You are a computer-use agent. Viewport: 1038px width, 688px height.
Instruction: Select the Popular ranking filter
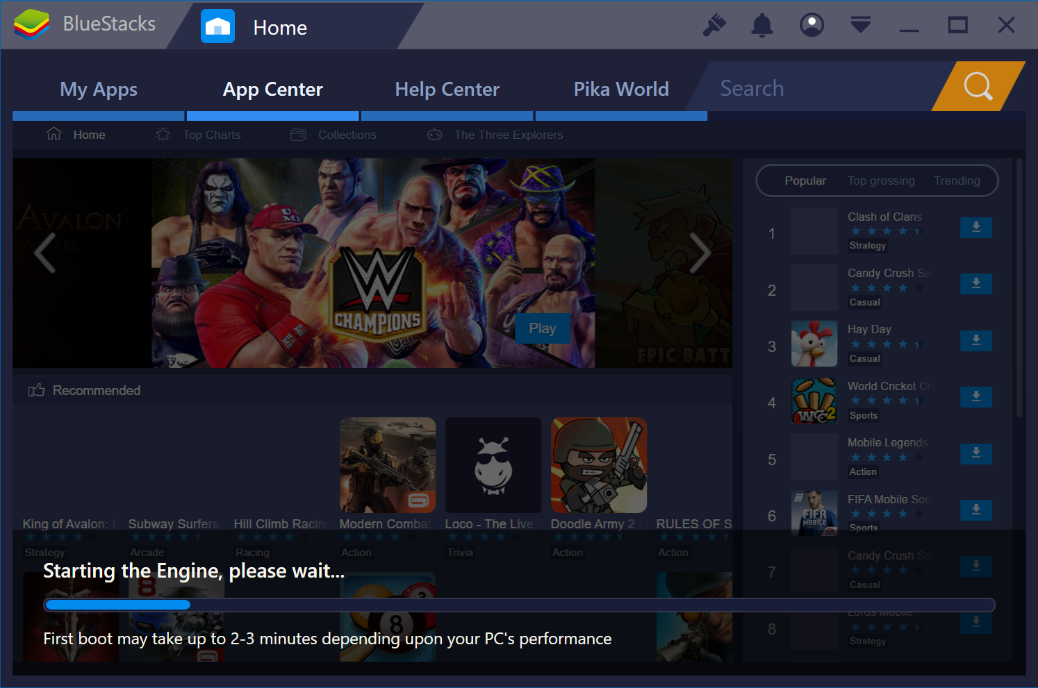805,181
